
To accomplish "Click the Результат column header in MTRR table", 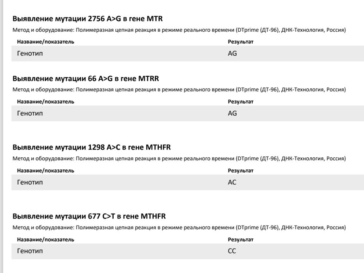I will point(241,102).
